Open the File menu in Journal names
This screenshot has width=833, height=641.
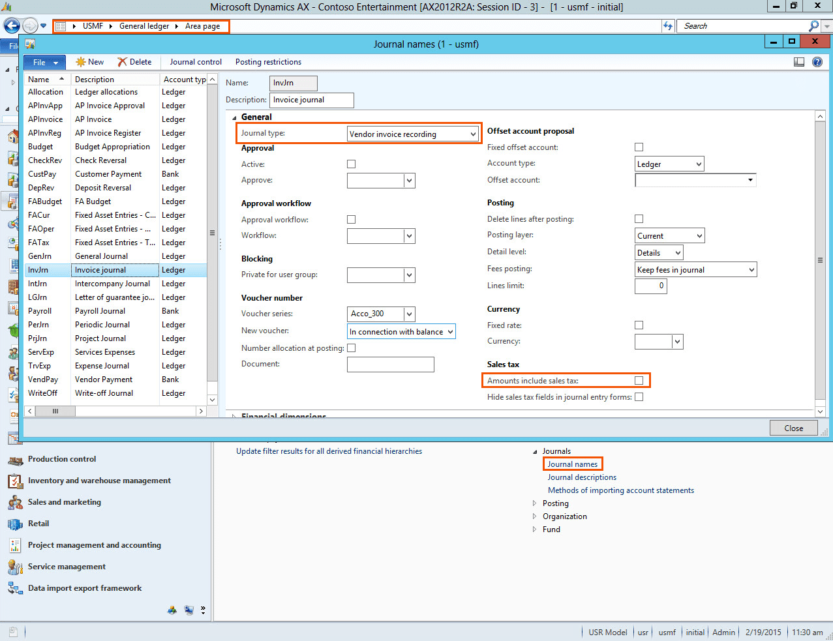[x=44, y=63]
